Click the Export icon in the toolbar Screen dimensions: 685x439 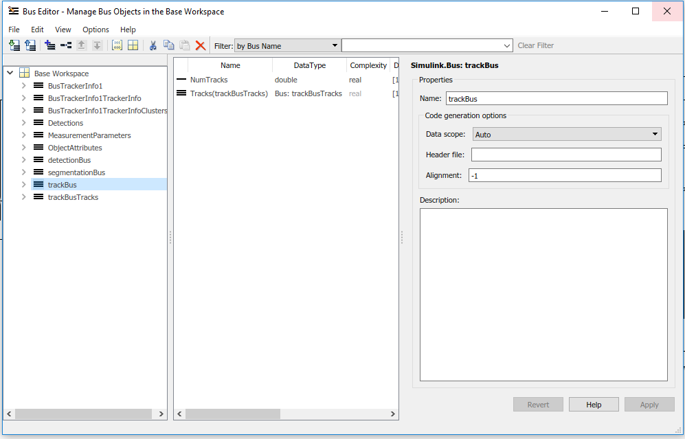coord(30,45)
